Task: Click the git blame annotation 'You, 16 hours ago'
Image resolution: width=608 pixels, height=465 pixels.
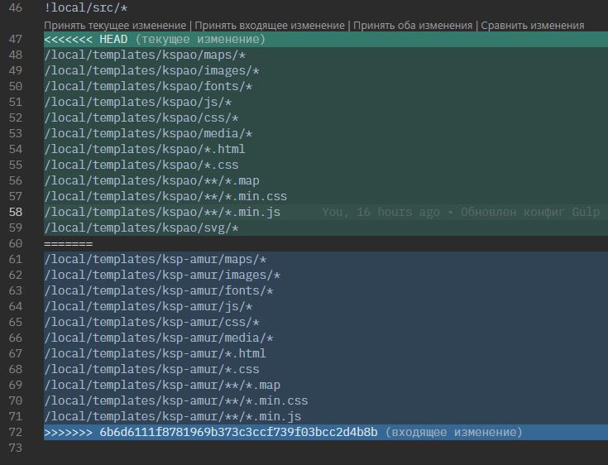Action: click(381, 213)
